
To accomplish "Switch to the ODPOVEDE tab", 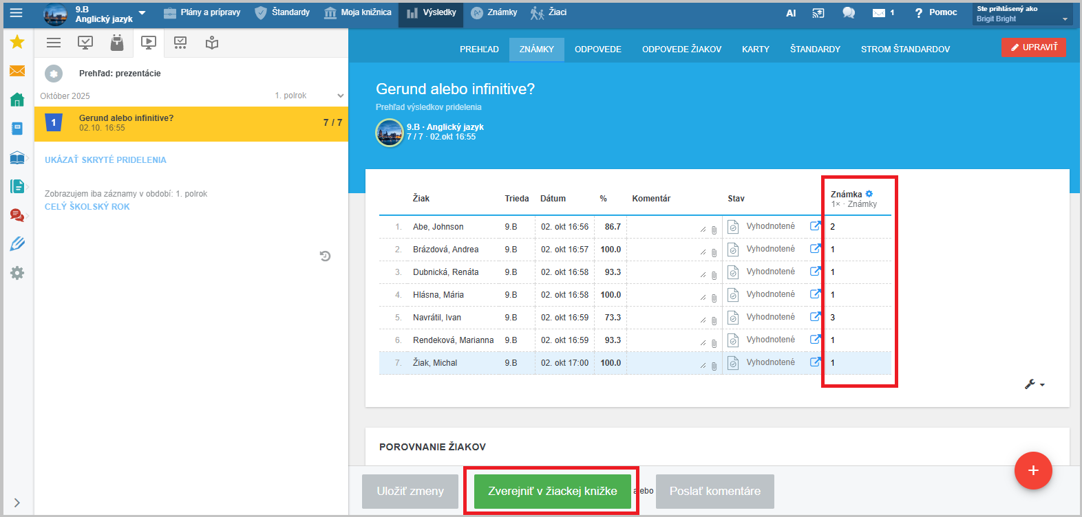I will 597,49.
